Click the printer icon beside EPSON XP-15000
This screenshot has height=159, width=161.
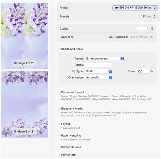(117, 8)
